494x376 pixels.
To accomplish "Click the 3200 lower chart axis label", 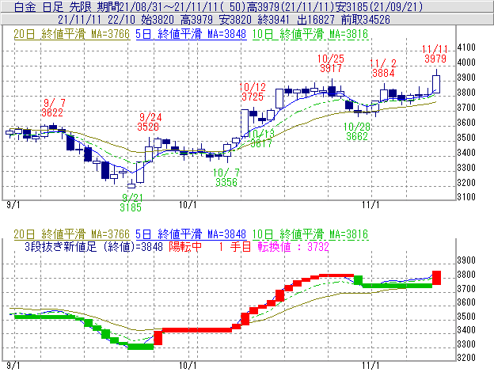I will (466, 358).
